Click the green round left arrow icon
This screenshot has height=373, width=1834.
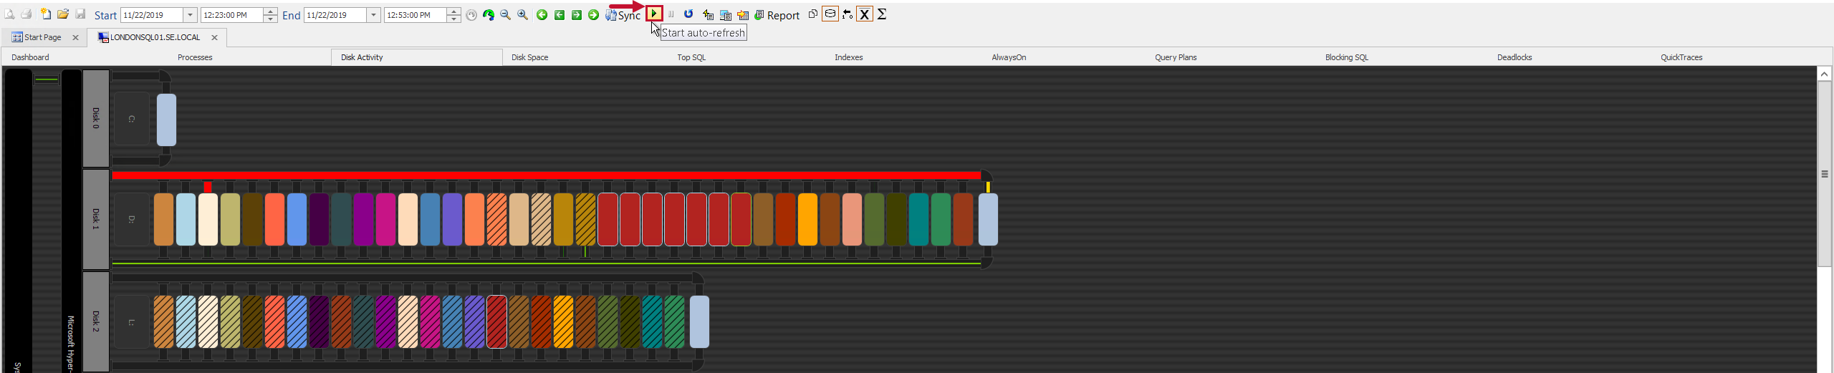[542, 15]
